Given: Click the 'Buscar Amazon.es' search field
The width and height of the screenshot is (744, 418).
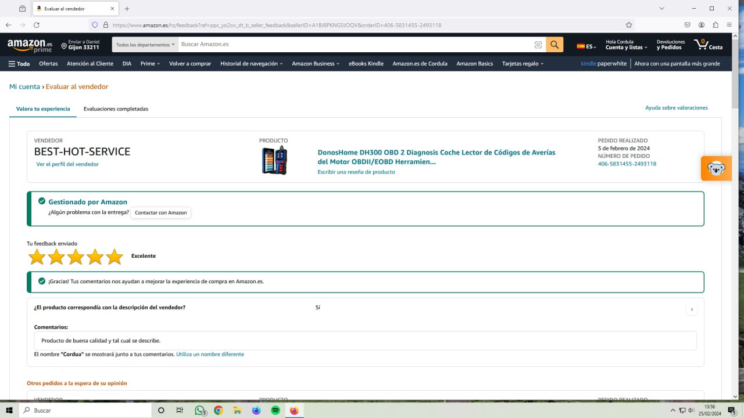Looking at the screenshot, I should pos(355,45).
